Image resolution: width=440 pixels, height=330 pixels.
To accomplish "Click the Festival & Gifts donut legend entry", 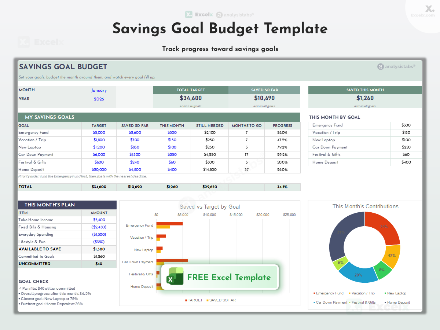I will click(x=362, y=302).
